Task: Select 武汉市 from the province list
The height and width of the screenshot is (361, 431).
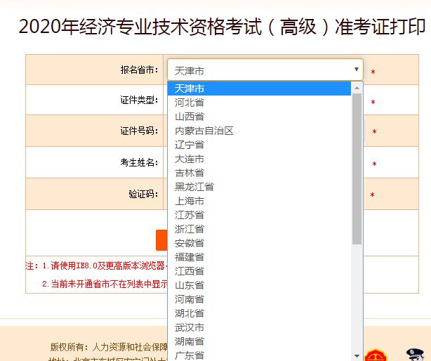Action: click(x=190, y=327)
